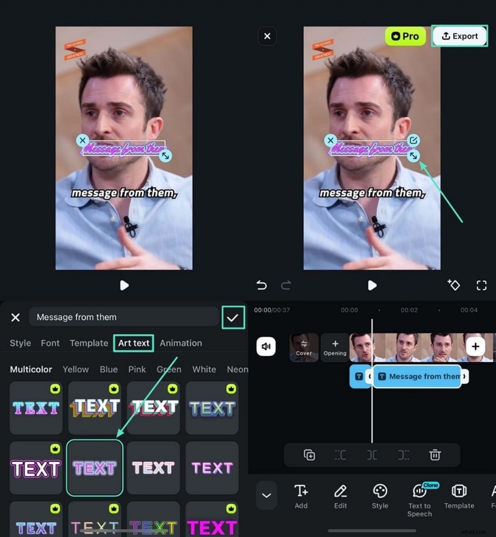Collapse the bottom toolbar with the chevron
This screenshot has width=496, height=537.
[267, 495]
